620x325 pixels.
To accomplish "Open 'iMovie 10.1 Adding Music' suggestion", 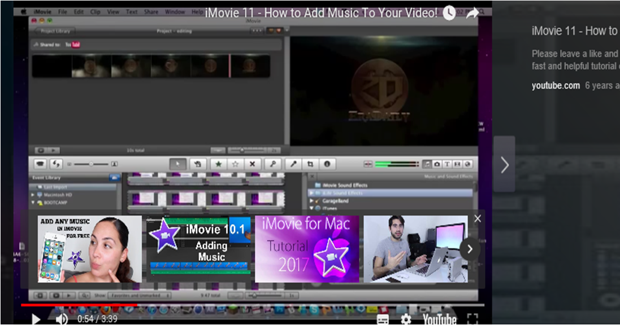I will [198, 249].
